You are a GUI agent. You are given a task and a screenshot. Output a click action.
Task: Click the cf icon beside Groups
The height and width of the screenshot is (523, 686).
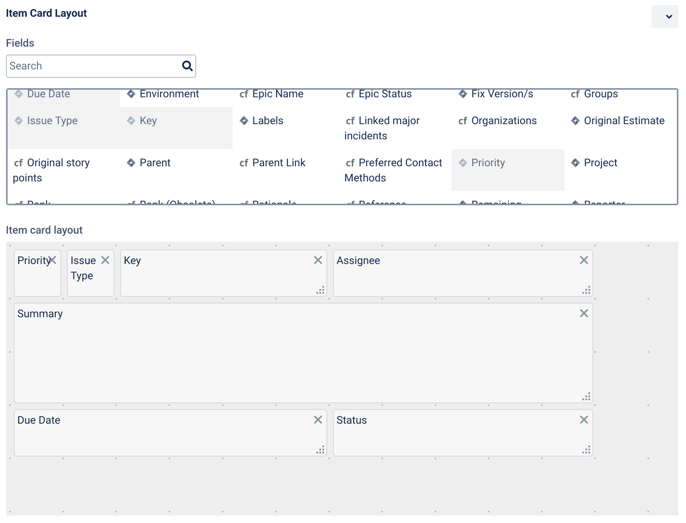(x=575, y=94)
